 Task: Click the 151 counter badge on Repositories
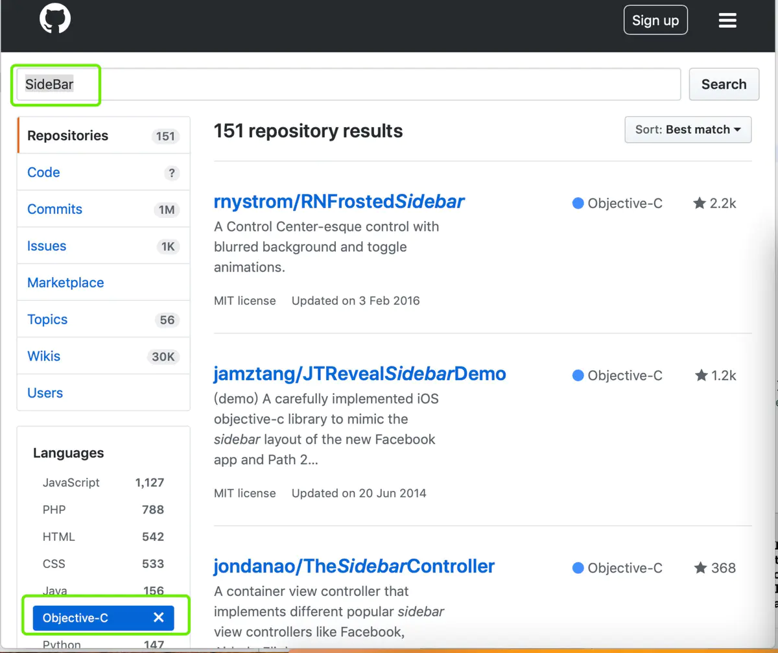pyautogui.click(x=165, y=136)
